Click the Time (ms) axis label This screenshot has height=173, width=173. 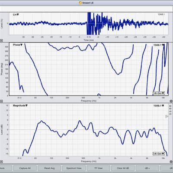[89, 40]
